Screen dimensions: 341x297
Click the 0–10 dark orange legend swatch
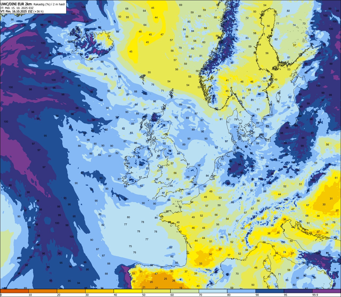(x=14, y=291)
